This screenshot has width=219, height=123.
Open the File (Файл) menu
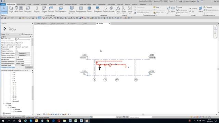pos(3,4)
